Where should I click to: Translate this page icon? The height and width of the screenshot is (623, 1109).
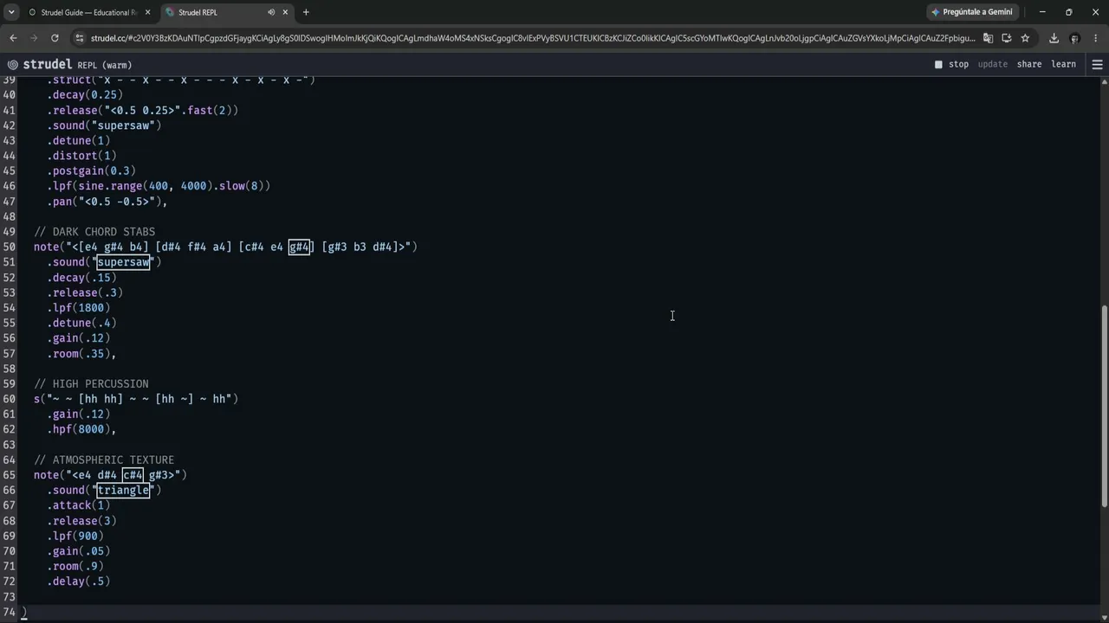pyautogui.click(x=988, y=38)
